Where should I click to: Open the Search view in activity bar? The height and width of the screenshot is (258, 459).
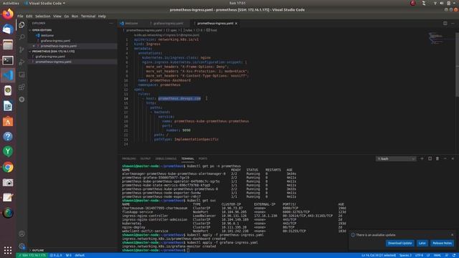22,37
